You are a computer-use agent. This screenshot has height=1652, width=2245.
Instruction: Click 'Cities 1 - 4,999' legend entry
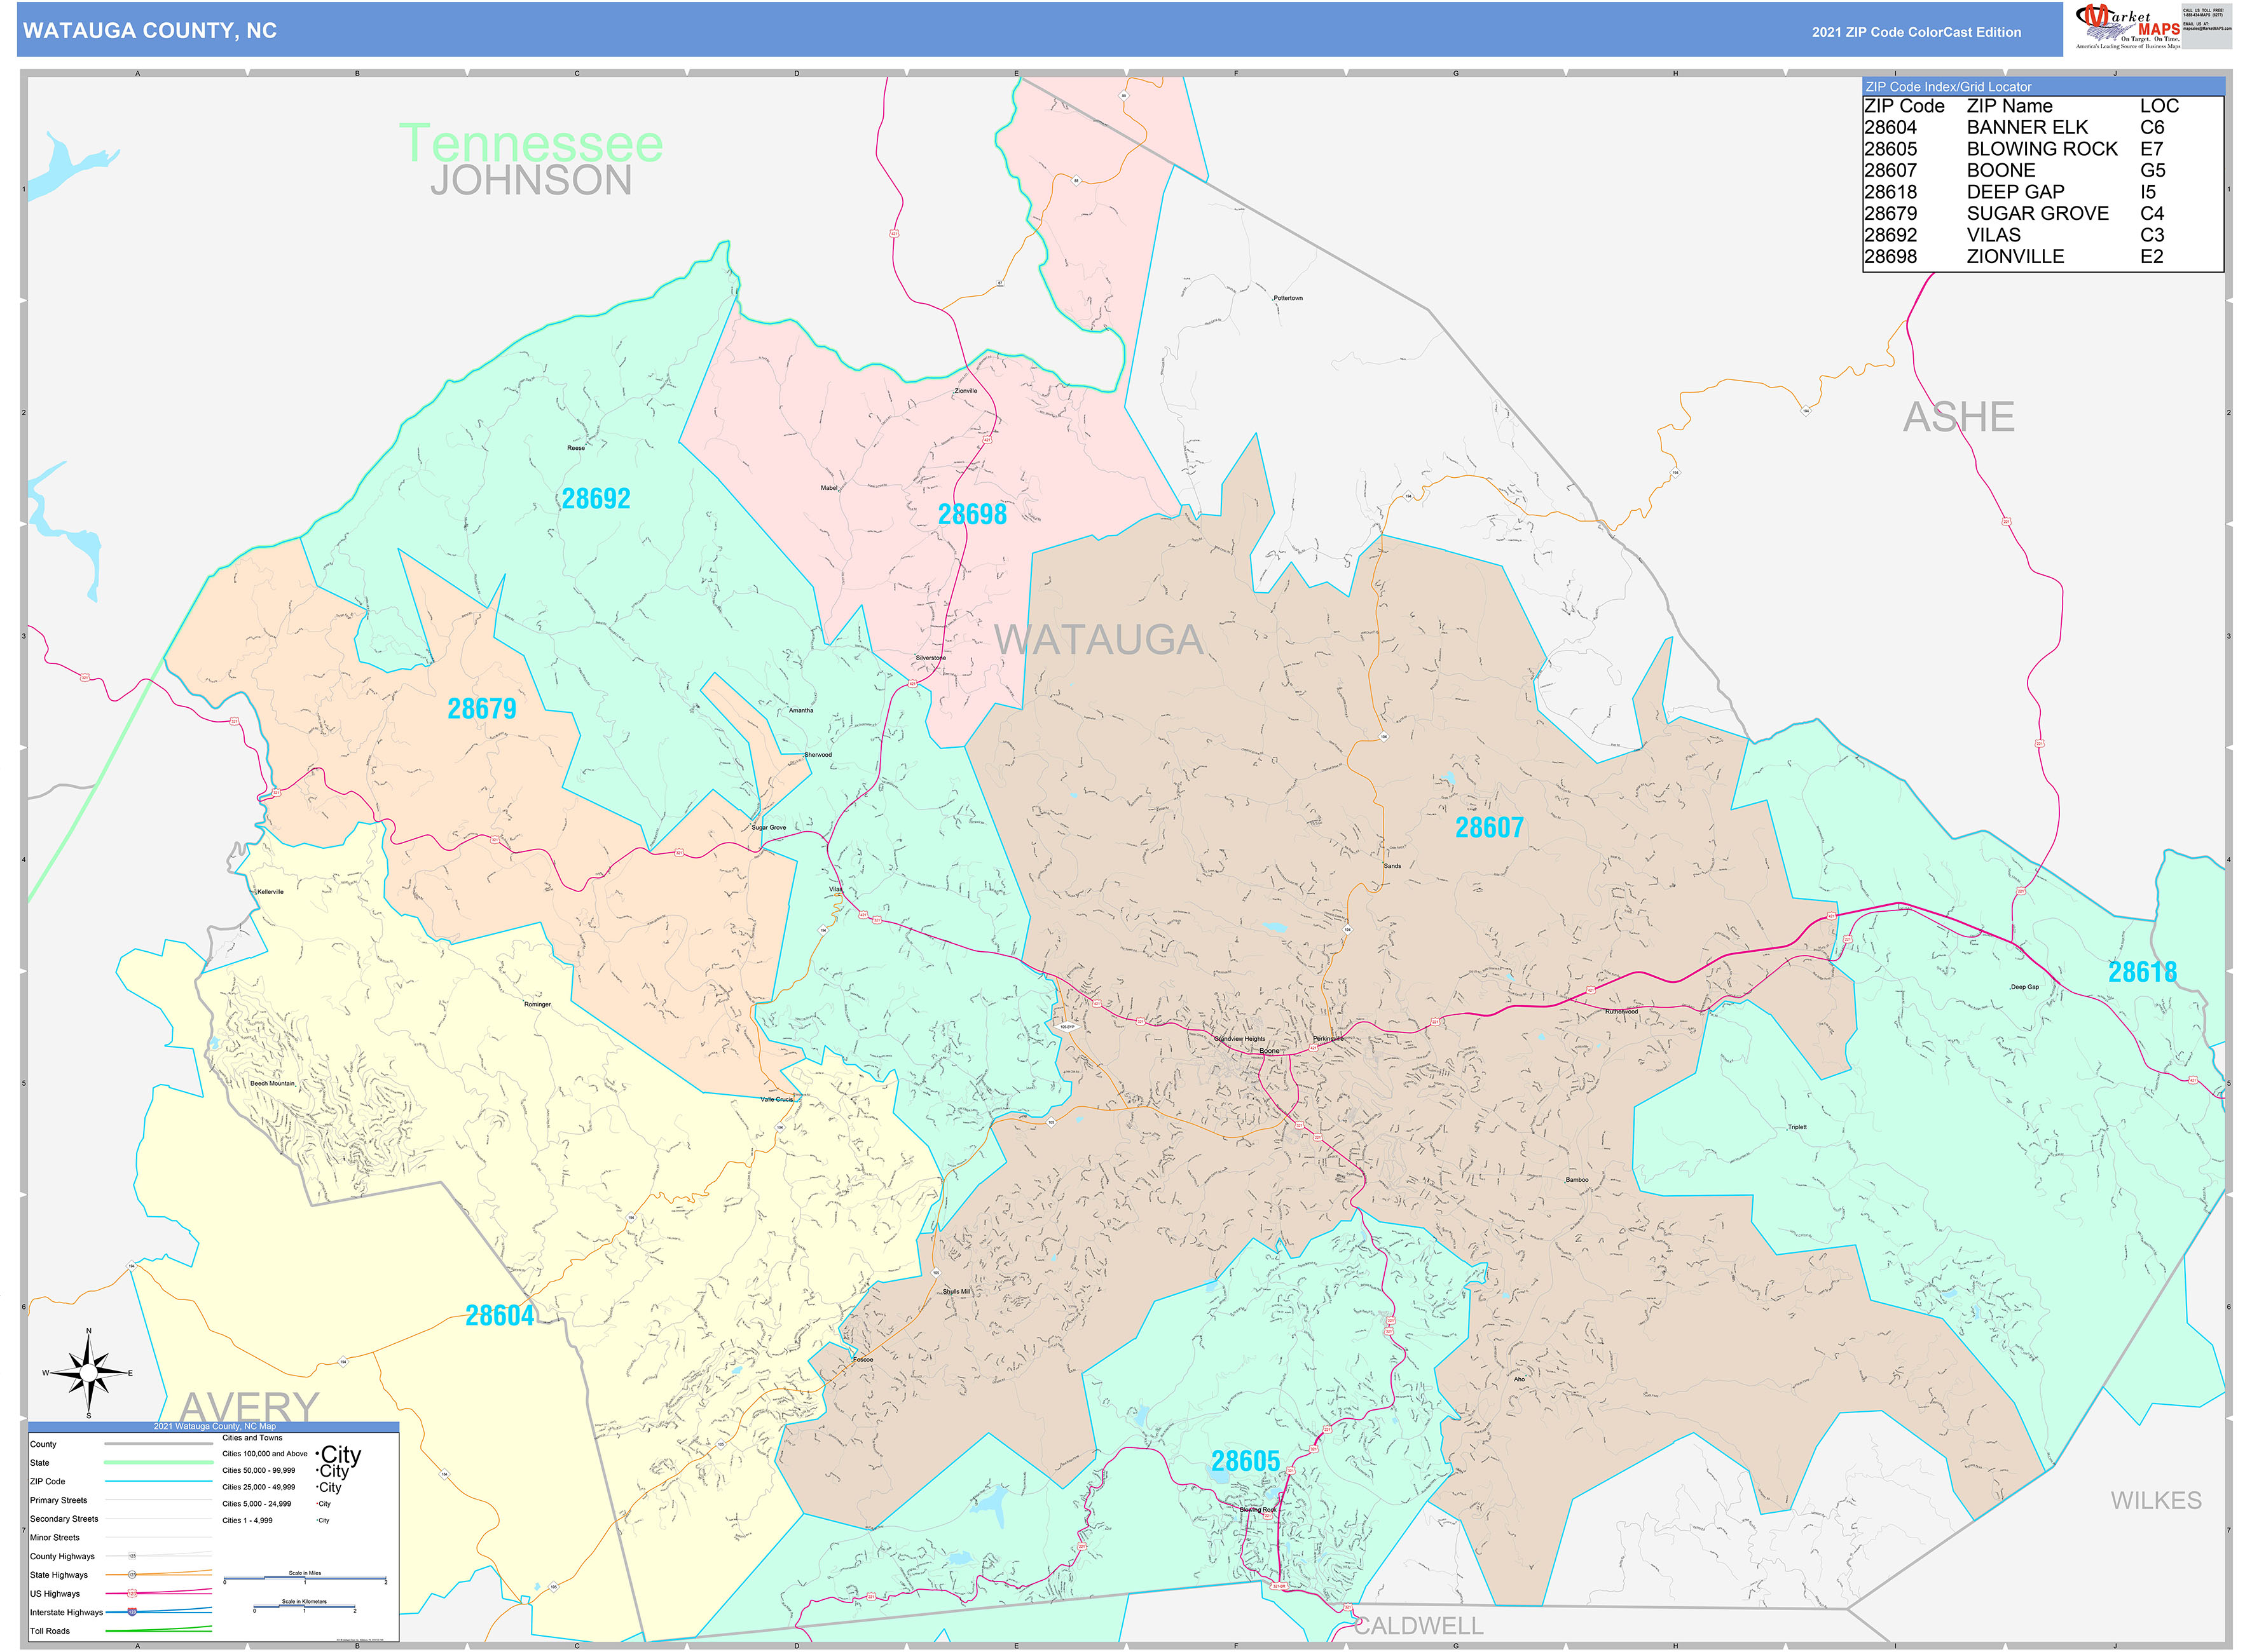[247, 1520]
